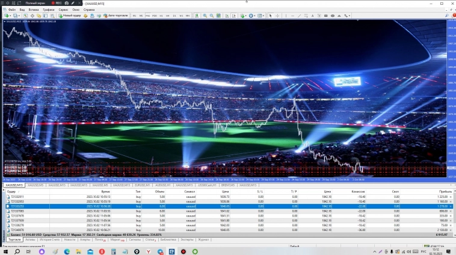Screen dimensions: 456x255
Task: Click the Windows Start button on taskbar
Action: 5,251
